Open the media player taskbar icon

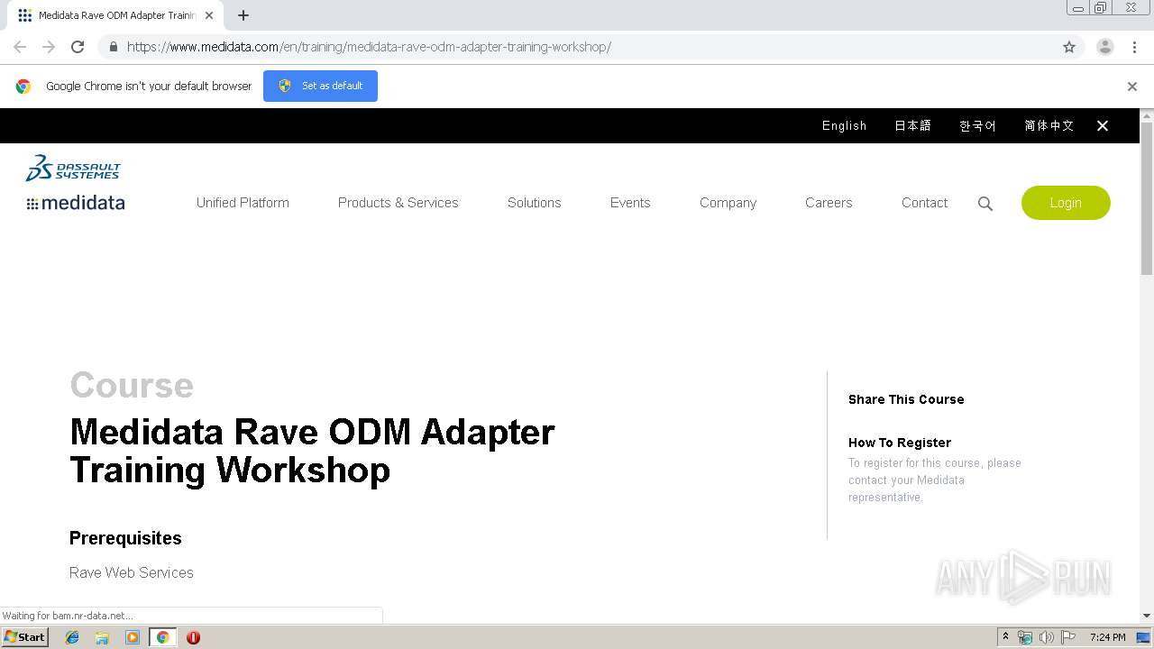click(133, 637)
